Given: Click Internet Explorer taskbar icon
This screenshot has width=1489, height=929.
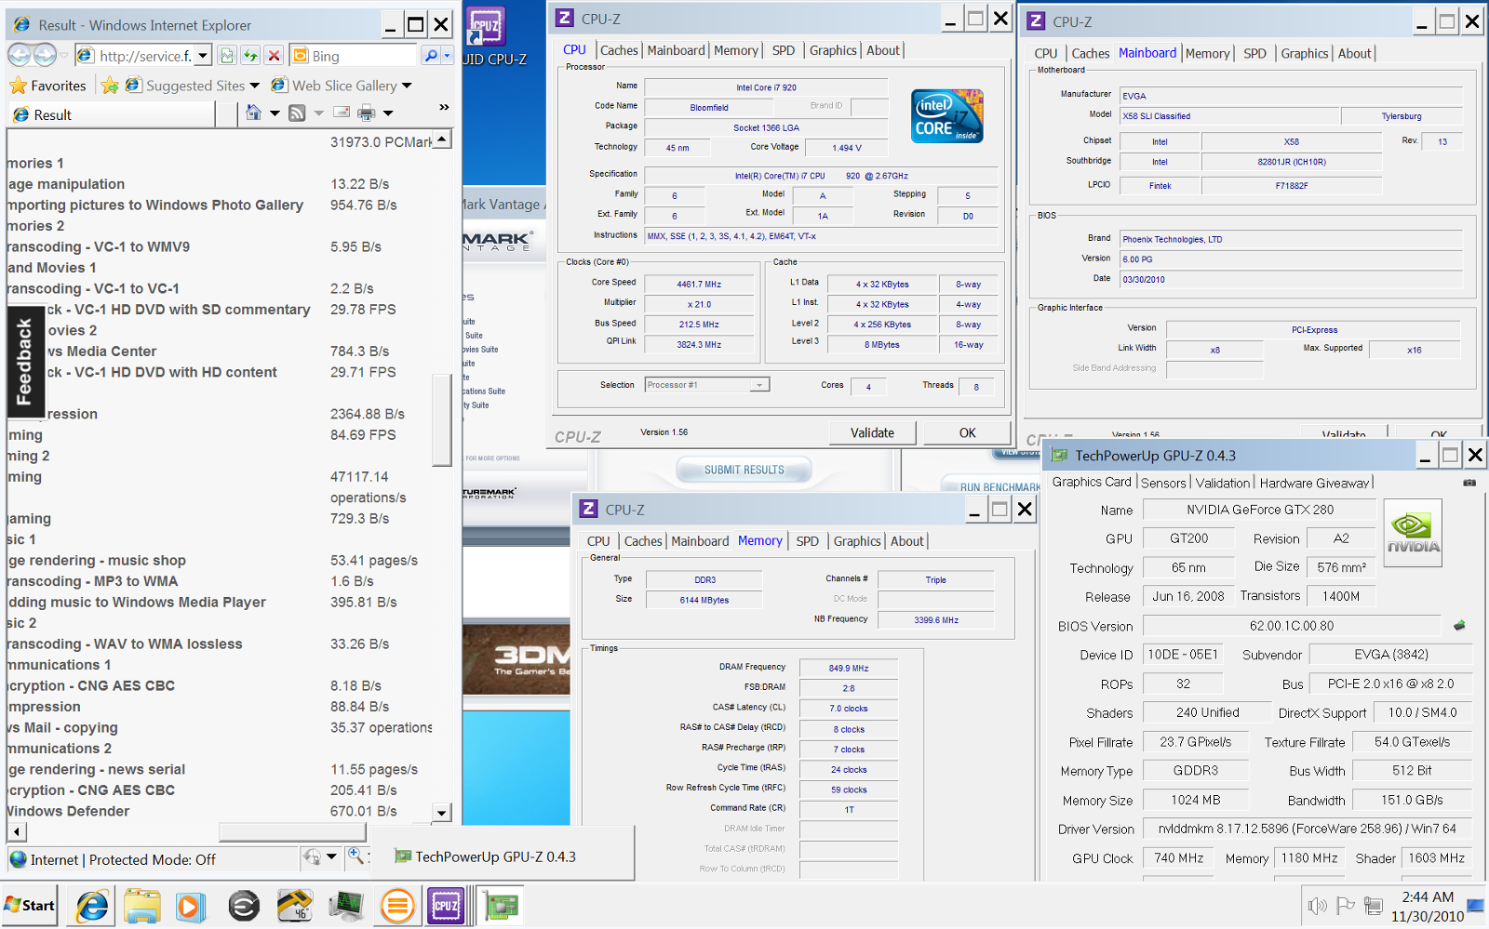Looking at the screenshot, I should [92, 906].
